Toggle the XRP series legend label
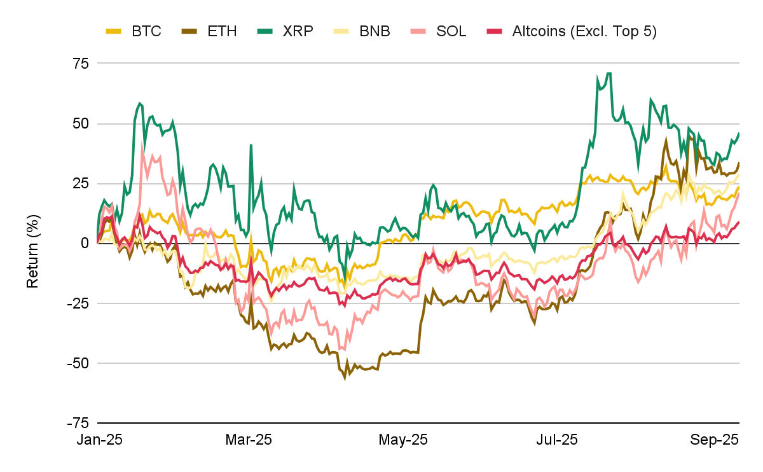The image size is (763, 472). pyautogui.click(x=298, y=31)
